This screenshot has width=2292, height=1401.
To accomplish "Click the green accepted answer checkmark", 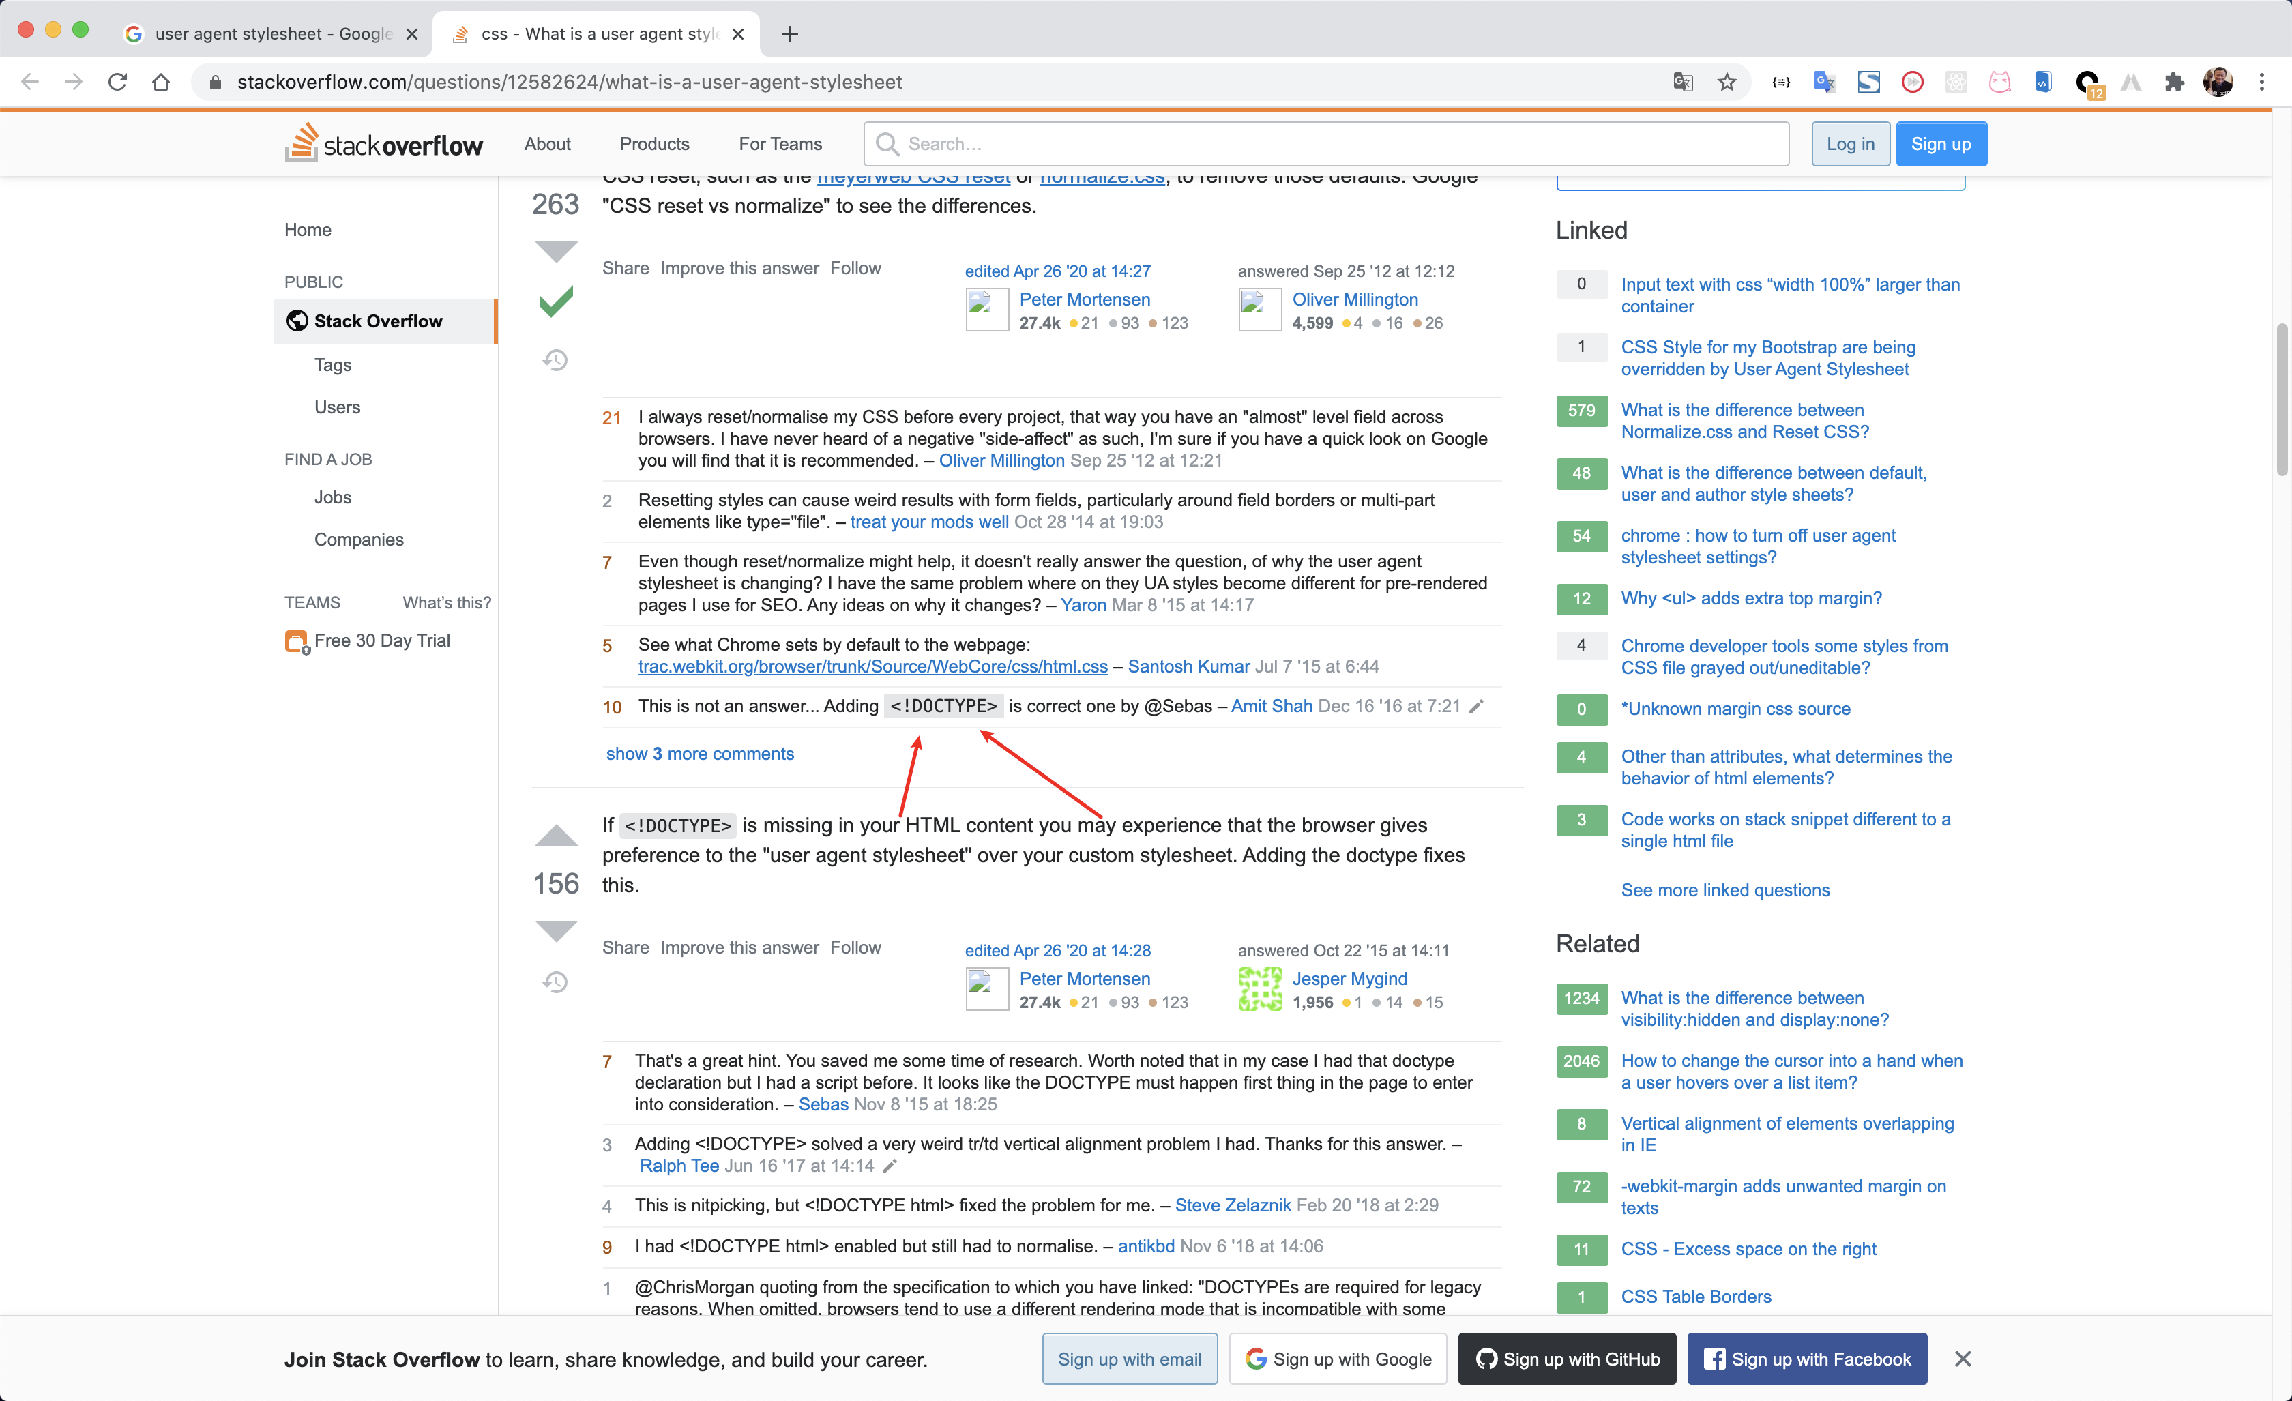I will click(555, 301).
